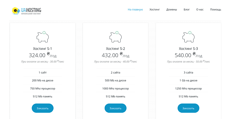Screen dimensions: 228x119
Task: Click '1000 Mhz процессор' feature
Action: point(115,88)
